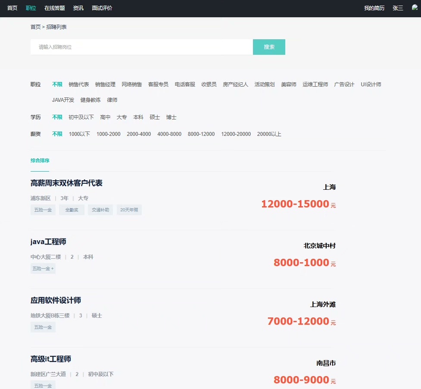The image size is (421, 389).
Task: Filter positions by 活动策划
Action: pyautogui.click(x=265, y=85)
